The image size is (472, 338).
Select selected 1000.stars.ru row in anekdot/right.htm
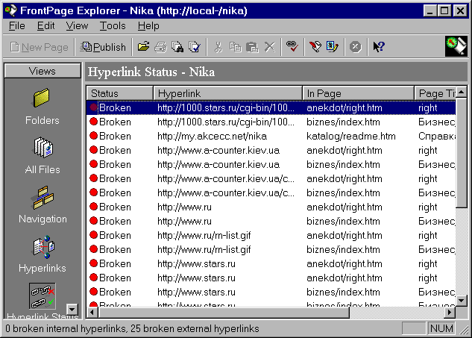[x=271, y=107]
